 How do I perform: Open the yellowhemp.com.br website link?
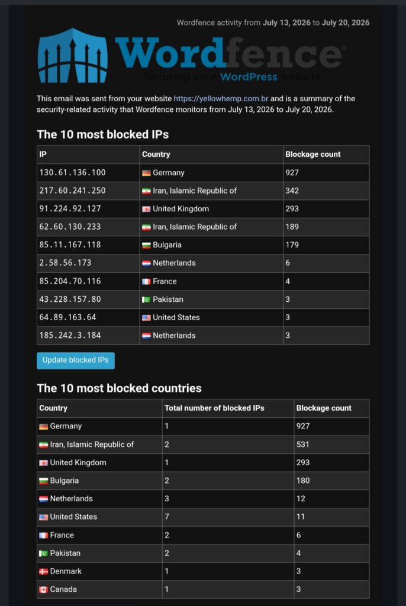(221, 99)
